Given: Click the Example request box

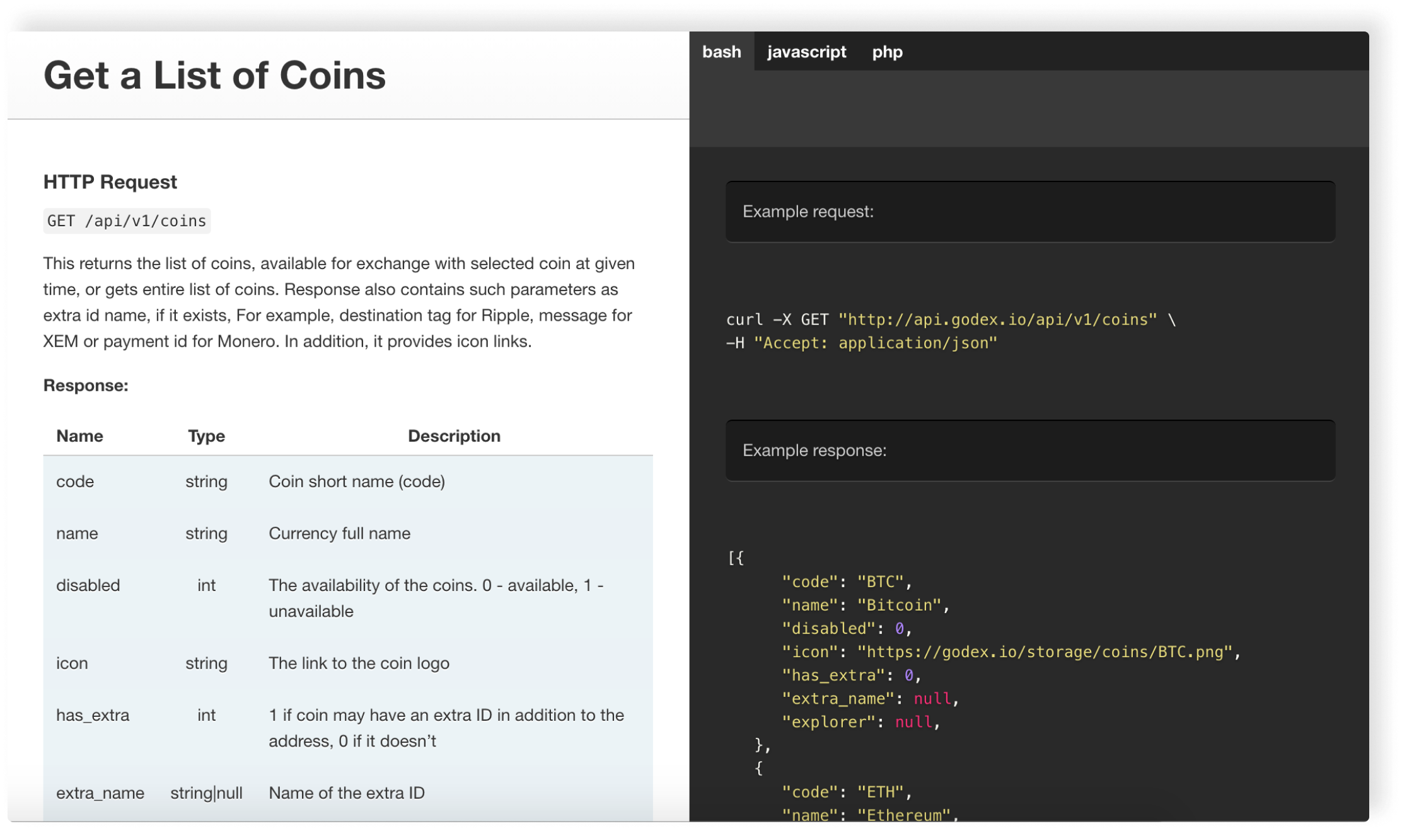Looking at the screenshot, I should click(1030, 212).
